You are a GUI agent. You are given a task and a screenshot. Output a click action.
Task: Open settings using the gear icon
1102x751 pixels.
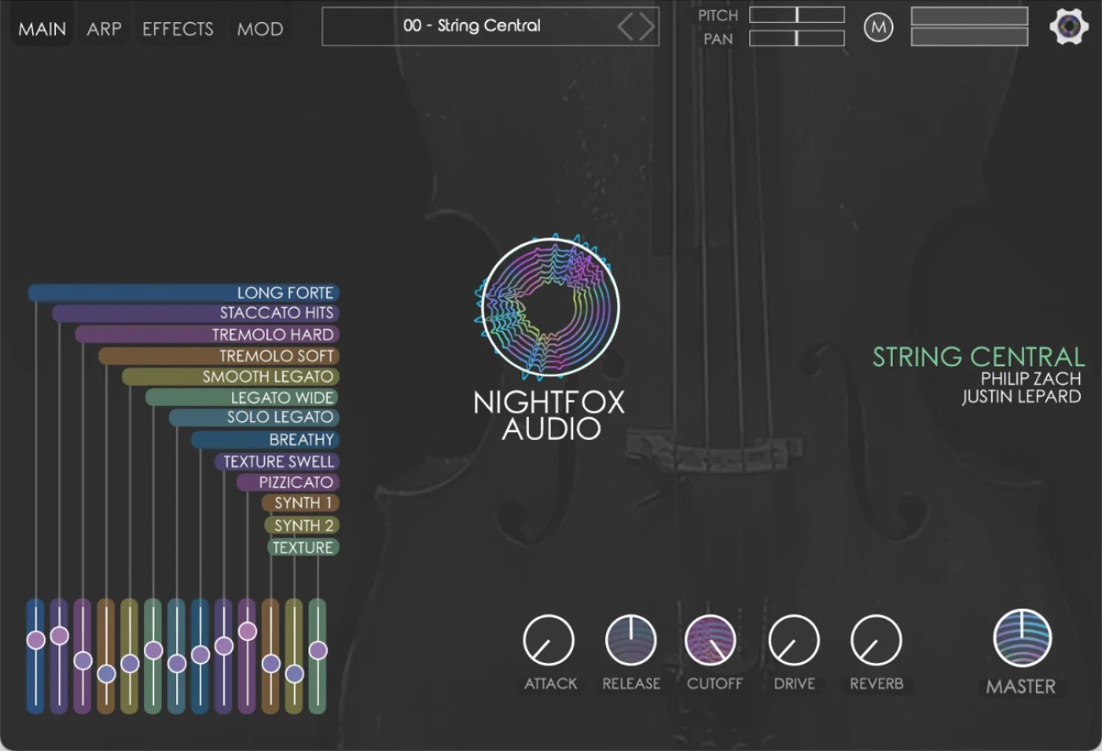point(1069,25)
